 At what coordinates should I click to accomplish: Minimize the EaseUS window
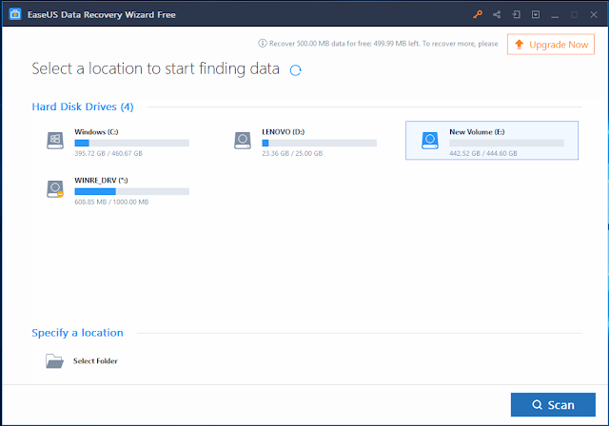click(x=555, y=15)
